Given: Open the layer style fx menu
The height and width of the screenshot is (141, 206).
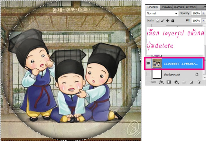Looking at the screenshot, I should 161,82.
